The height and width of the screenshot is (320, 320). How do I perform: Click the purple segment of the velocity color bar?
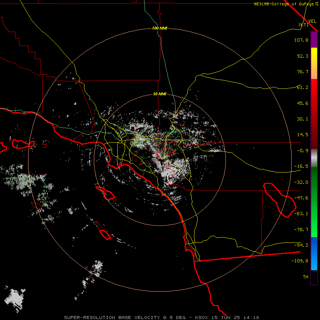[x=314, y=40]
